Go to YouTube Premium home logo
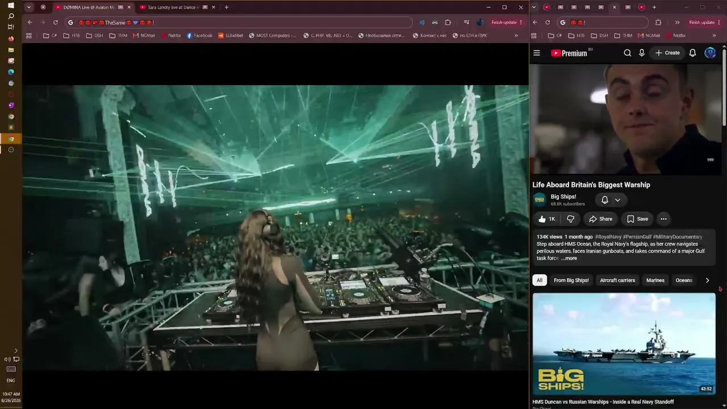727x409 pixels. tap(570, 53)
